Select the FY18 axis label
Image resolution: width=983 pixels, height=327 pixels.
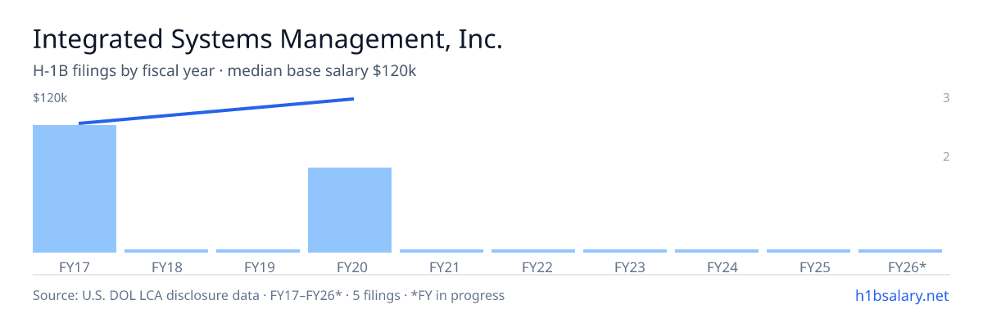[166, 267]
